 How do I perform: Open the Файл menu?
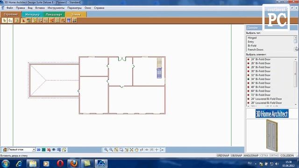pyautogui.click(x=9, y=8)
